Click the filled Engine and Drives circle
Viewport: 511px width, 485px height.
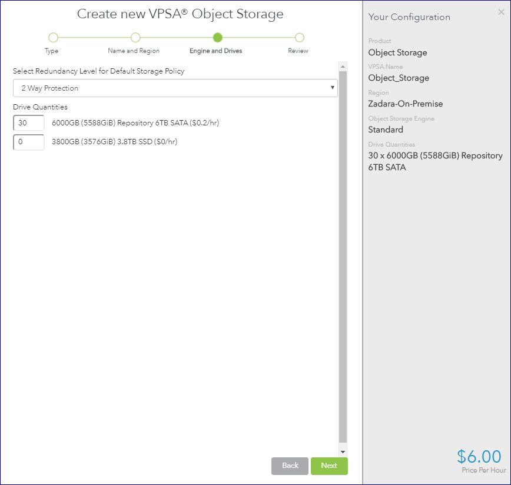[x=218, y=38]
